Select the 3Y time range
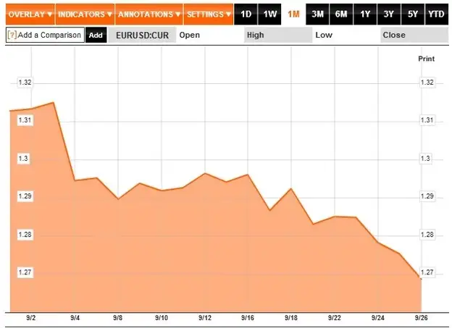The height and width of the screenshot is (328, 452). click(389, 14)
